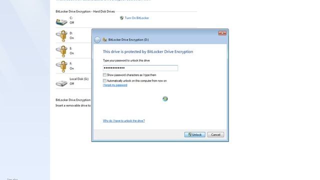320x180 pixels.
Task: Cancel the BitLocker unlock dialog
Action: [215, 134]
